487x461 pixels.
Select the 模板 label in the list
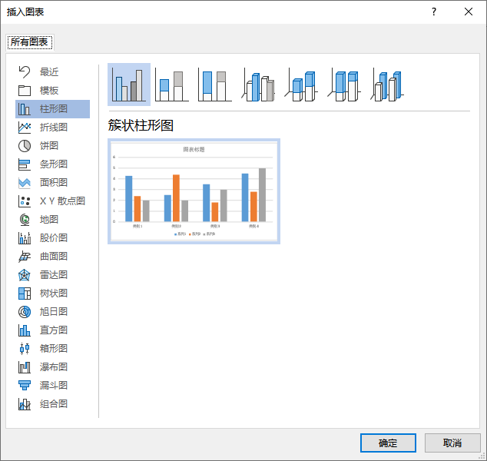[x=49, y=91]
